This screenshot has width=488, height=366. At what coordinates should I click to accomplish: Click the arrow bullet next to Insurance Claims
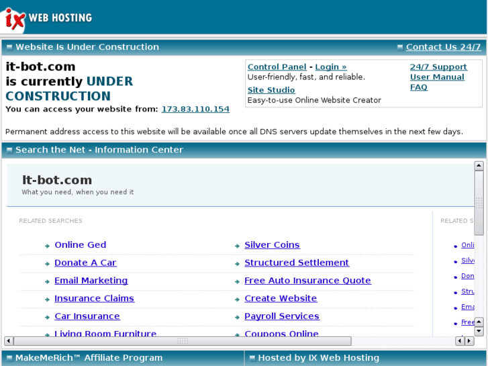pos(47,300)
